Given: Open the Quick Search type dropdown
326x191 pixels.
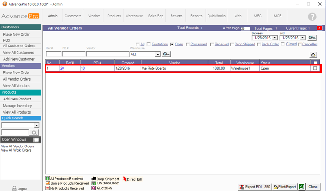Looking at the screenshot, I should 37,125.
